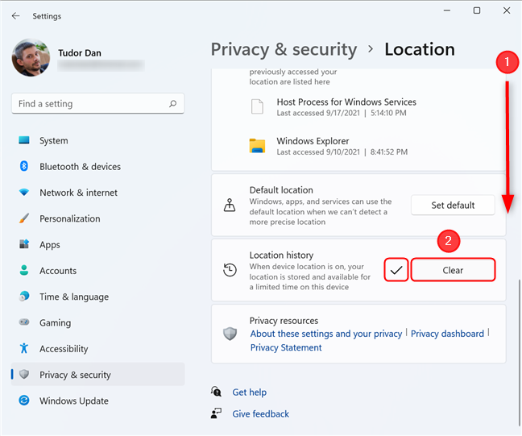Click the Give feedback icon
Viewport: 522px width, 436px height.
coord(216,413)
